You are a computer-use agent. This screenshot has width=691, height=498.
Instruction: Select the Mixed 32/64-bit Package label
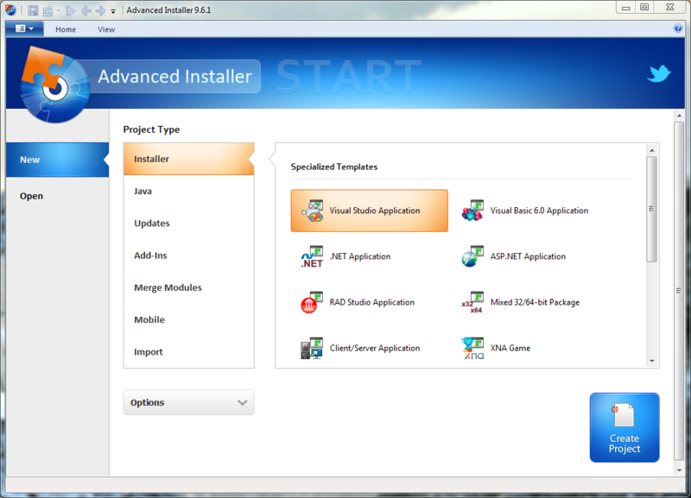point(535,302)
